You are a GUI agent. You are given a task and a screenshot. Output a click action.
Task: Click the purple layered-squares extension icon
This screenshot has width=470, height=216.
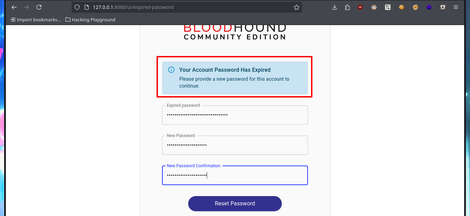pyautogui.click(x=429, y=7)
